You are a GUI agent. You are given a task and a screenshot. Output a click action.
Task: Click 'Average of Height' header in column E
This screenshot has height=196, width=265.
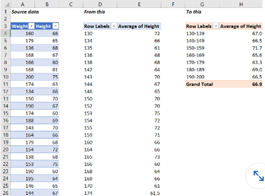(x=139, y=26)
